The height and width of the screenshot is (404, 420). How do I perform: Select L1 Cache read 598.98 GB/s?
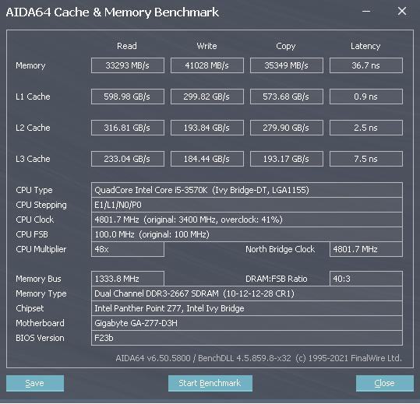pyautogui.click(x=128, y=97)
